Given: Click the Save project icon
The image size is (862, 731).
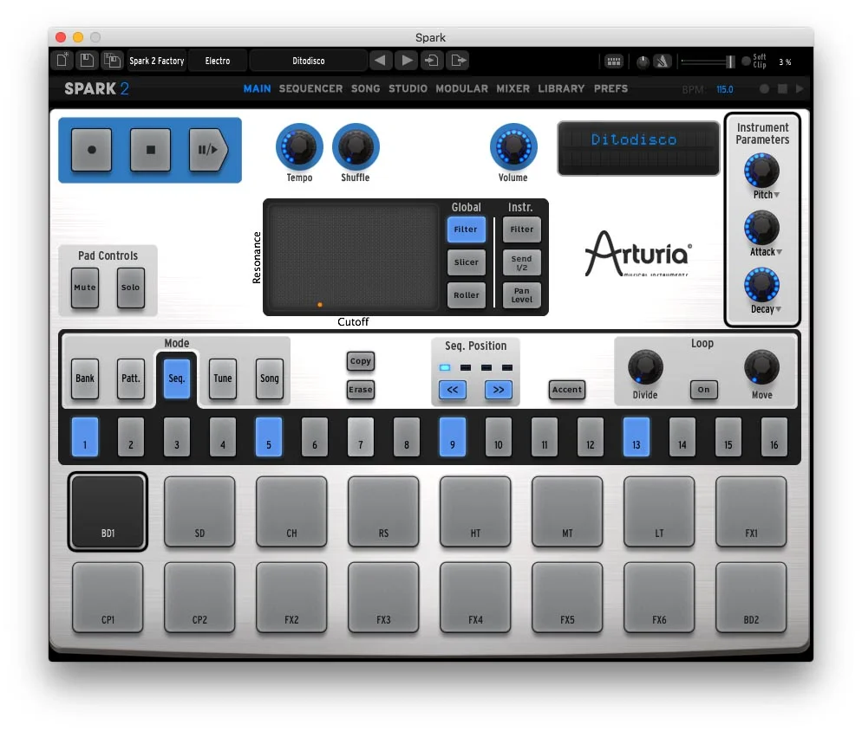Looking at the screenshot, I should [x=87, y=60].
